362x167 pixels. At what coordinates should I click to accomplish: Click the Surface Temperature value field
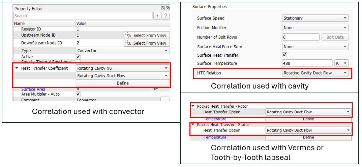(x=307, y=63)
